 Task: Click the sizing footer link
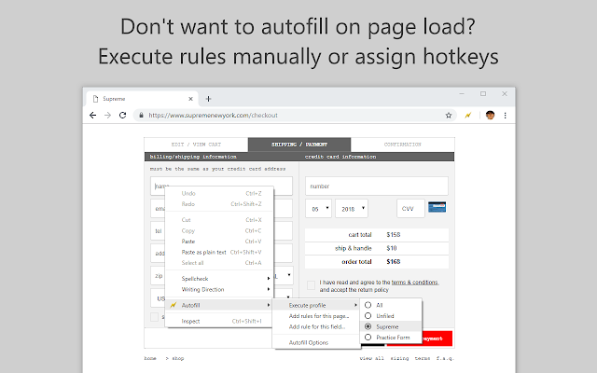[x=399, y=358]
